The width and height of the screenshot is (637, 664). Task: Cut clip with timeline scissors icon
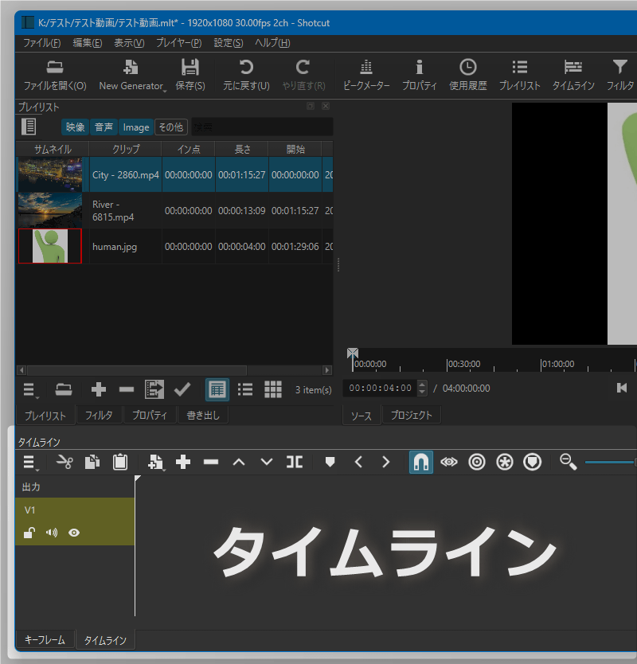[64, 462]
